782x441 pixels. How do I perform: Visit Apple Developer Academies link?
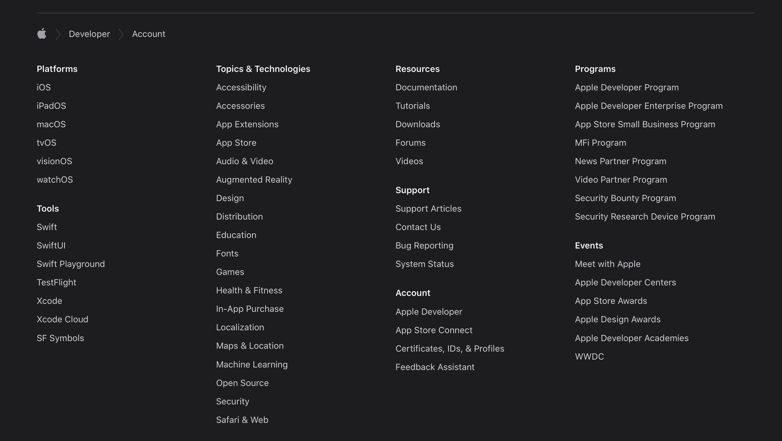click(632, 338)
